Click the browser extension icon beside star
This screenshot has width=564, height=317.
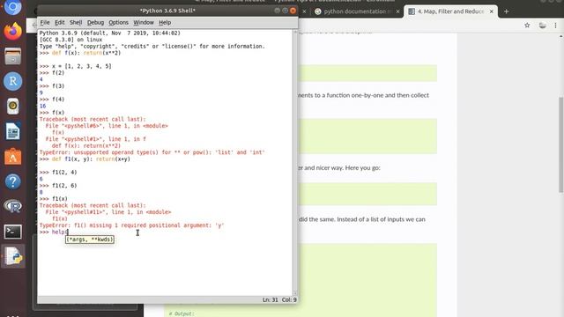[x=542, y=26]
